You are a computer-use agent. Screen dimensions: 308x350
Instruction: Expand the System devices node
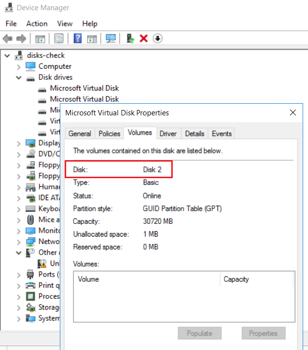[x=19, y=319]
